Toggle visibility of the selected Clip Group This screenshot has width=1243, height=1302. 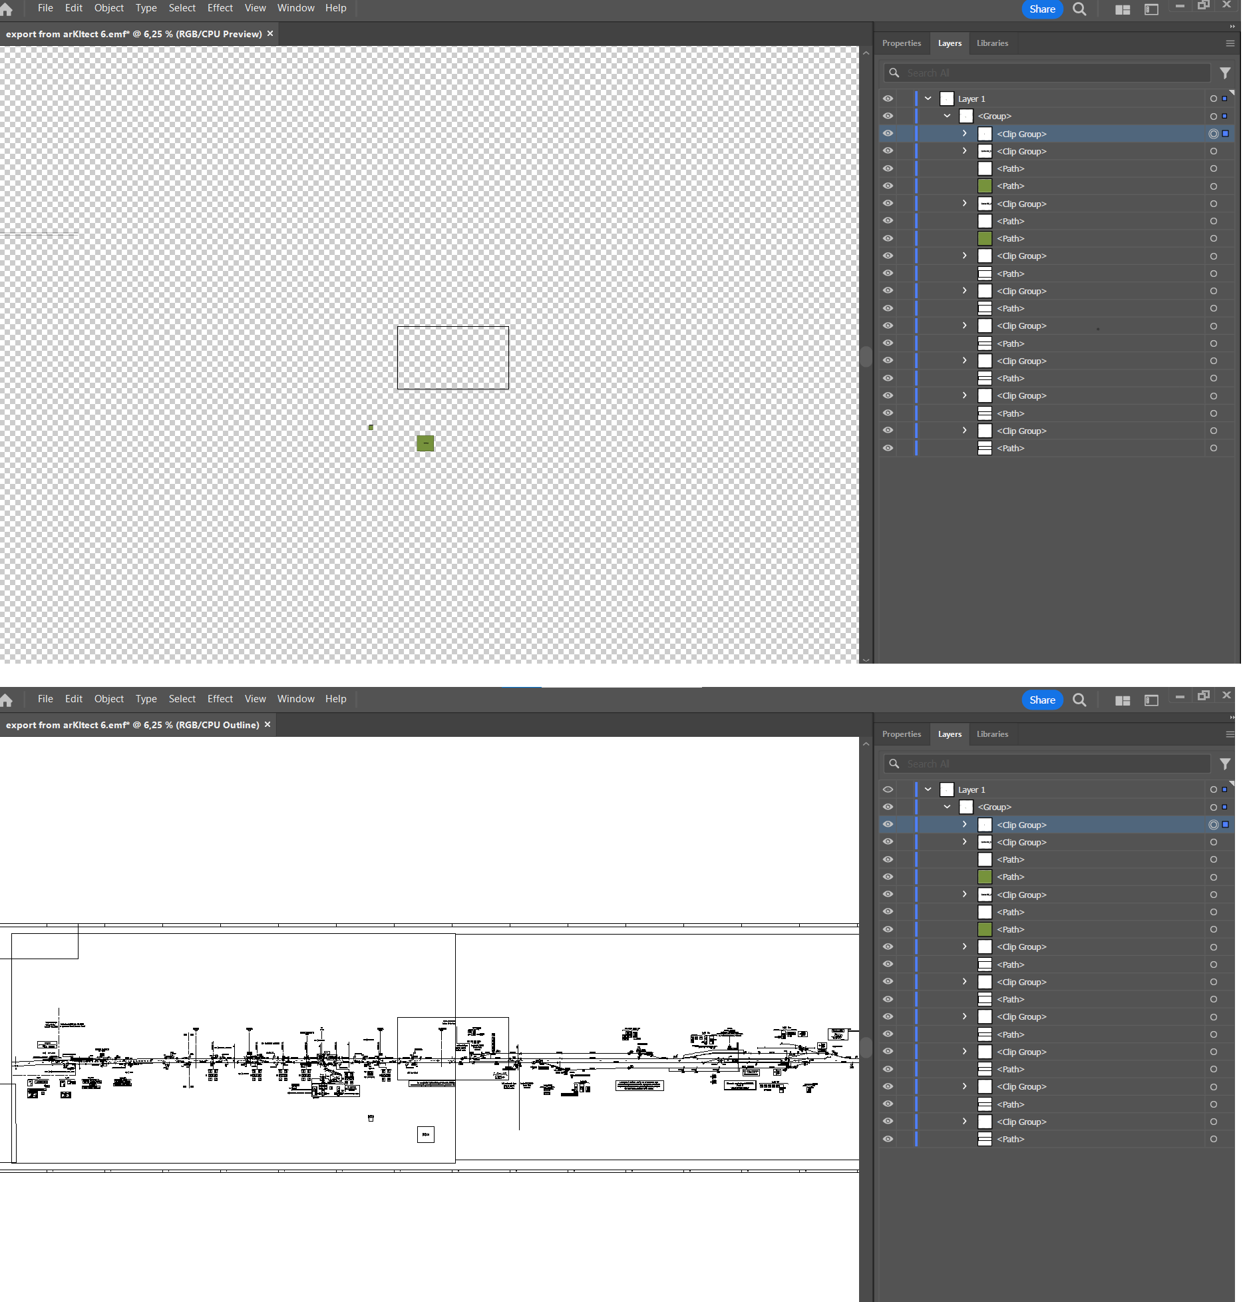[888, 133]
